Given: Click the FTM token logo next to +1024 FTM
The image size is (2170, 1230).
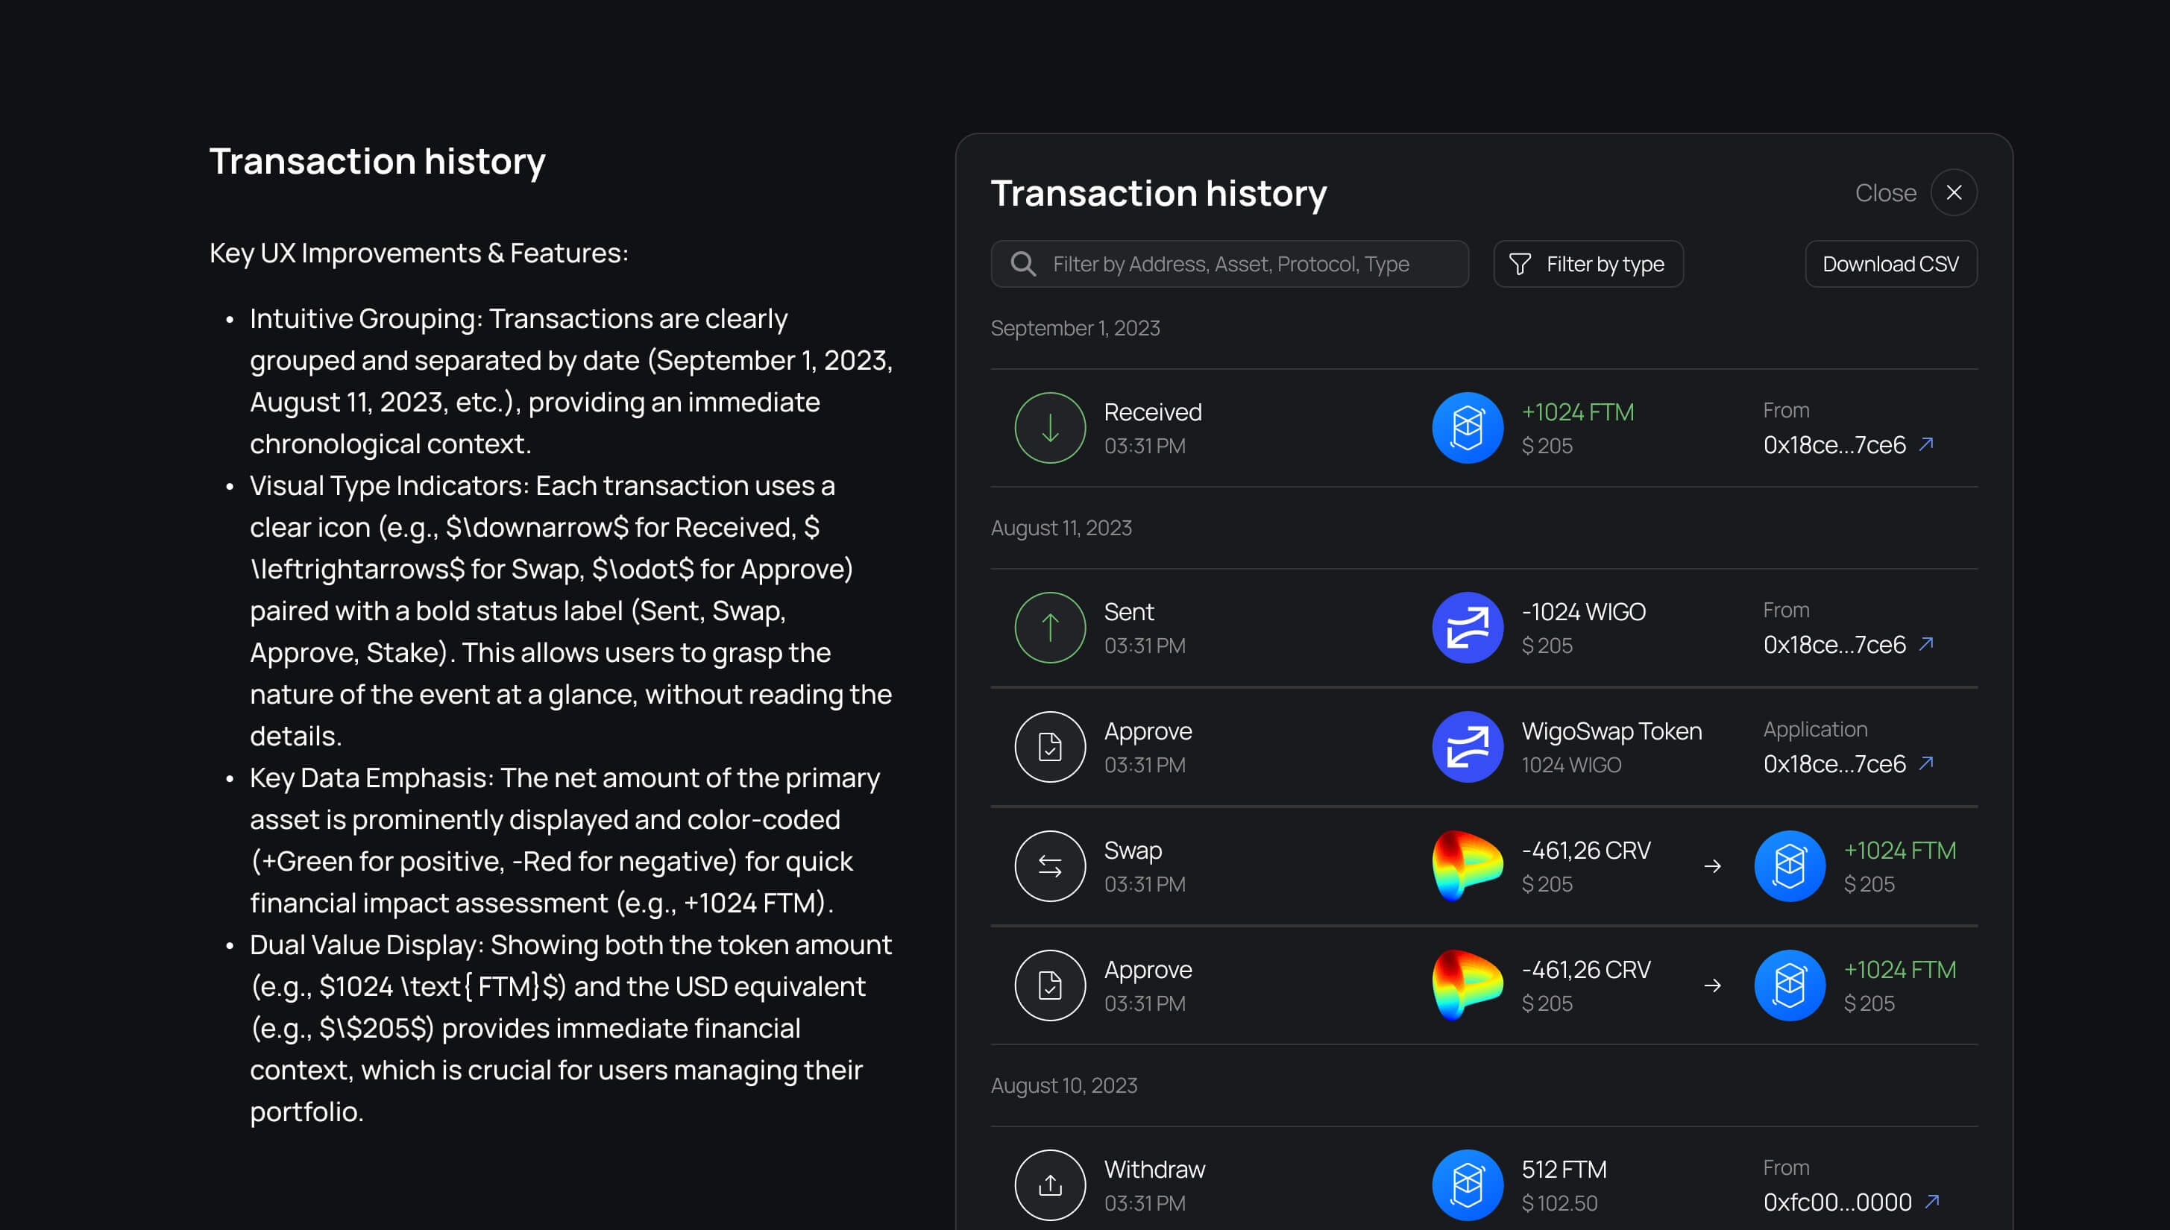Looking at the screenshot, I should [1467, 427].
